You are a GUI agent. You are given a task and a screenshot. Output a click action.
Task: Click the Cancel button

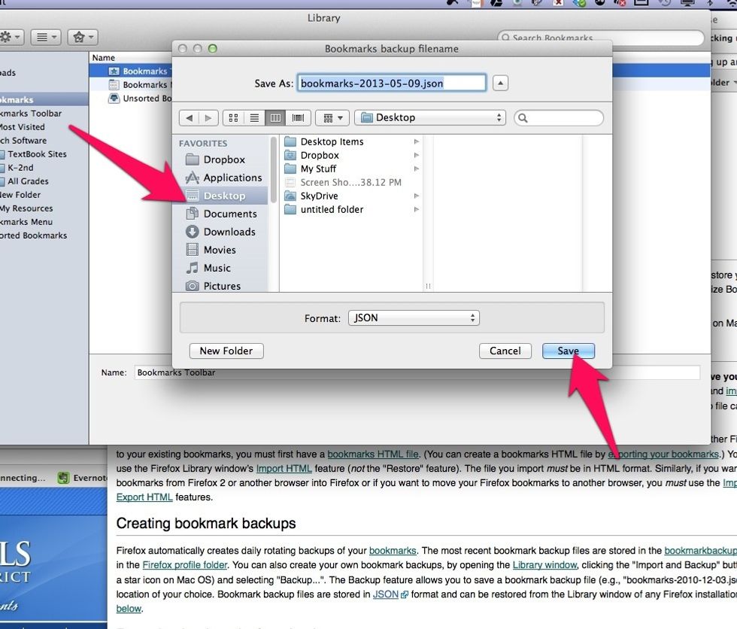[x=505, y=351]
